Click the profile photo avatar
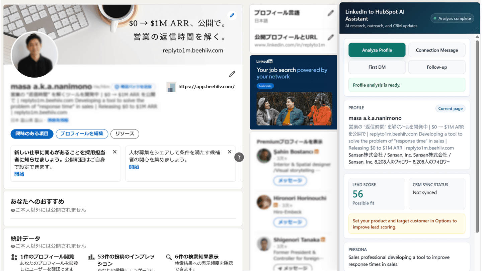The image size is (482, 271). point(35,55)
